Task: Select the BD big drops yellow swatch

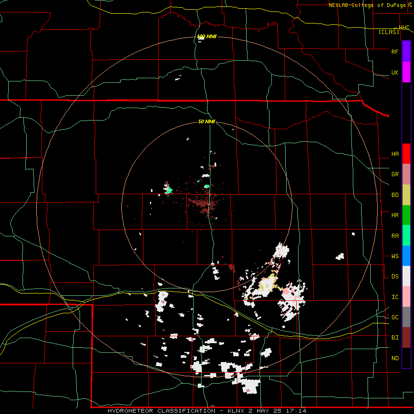Action: click(x=406, y=195)
